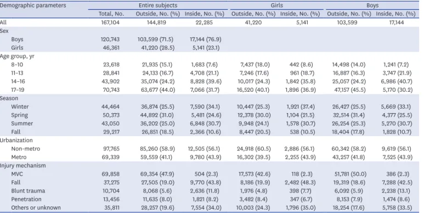Viewport: 424px width, 213px height.
Task: Select the 'Blunt trauma' row label
Action: click(28, 191)
